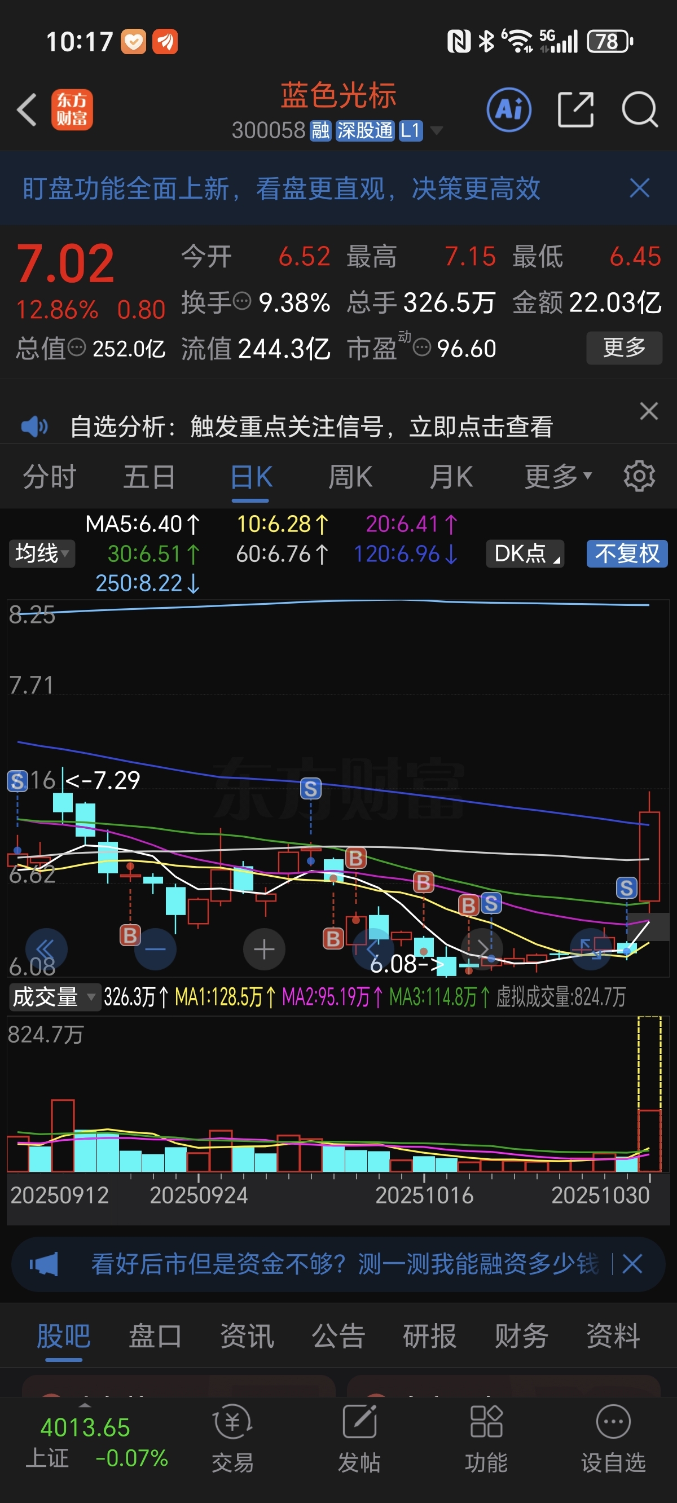Viewport: 677px width, 1503px height.
Task: Switch to 五日 chart tab
Action: (150, 477)
